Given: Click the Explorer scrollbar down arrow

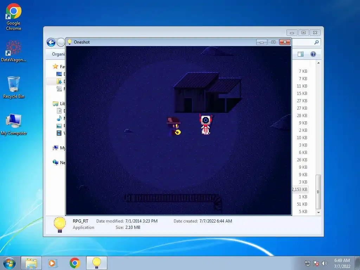Looking at the screenshot, I should tap(319, 212).
